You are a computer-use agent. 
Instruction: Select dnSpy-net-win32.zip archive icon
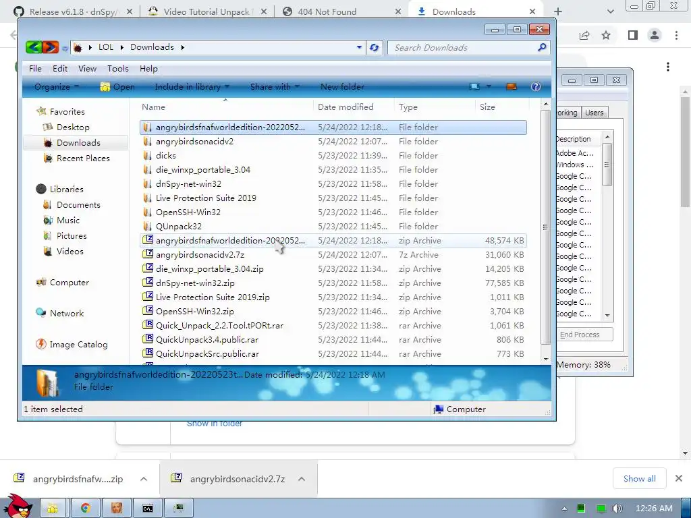click(148, 283)
